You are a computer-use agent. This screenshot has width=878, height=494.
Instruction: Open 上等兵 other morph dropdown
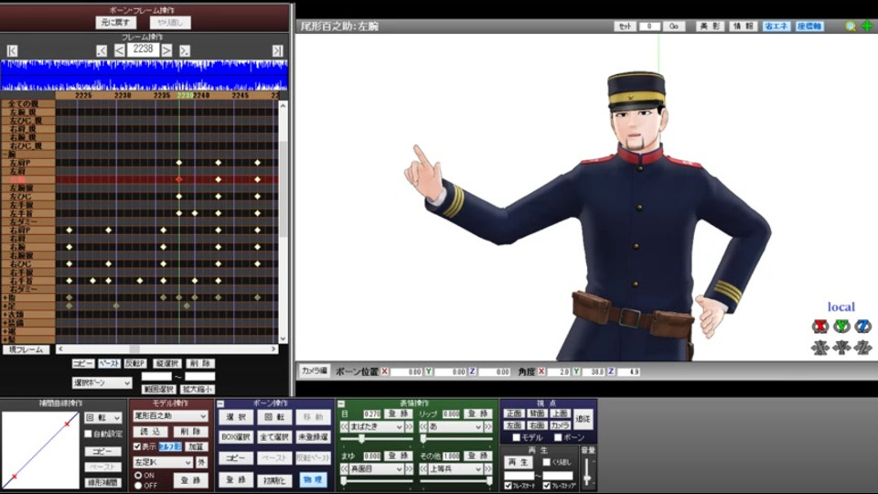tap(455, 468)
